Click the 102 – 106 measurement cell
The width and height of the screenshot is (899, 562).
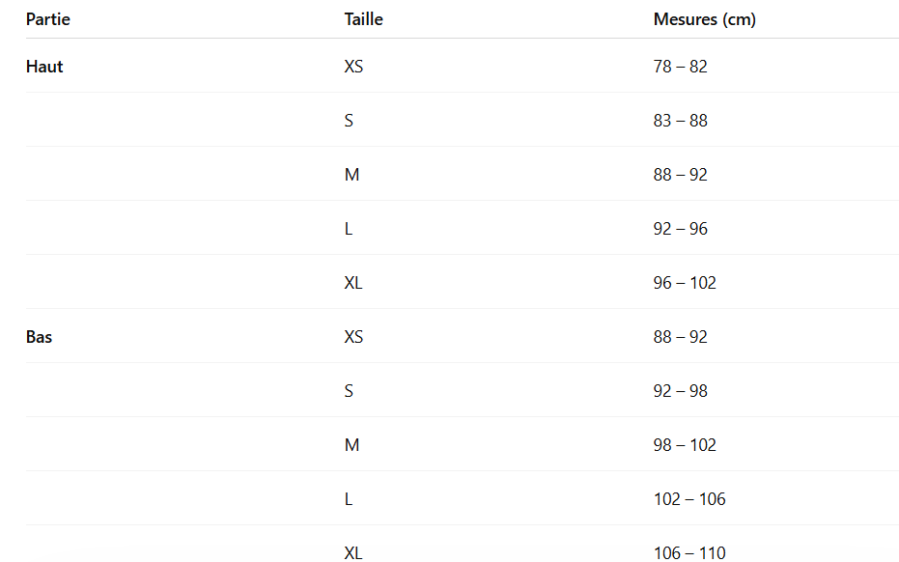pos(689,499)
